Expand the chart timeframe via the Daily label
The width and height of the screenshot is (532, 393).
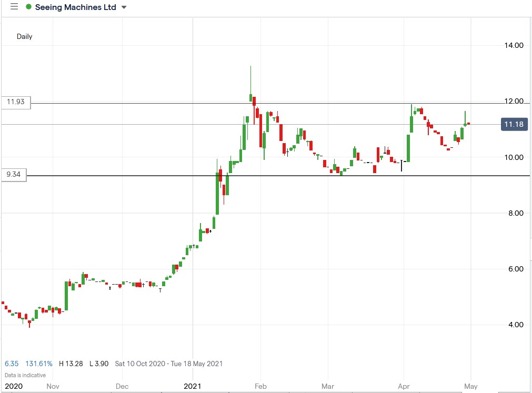(x=25, y=36)
